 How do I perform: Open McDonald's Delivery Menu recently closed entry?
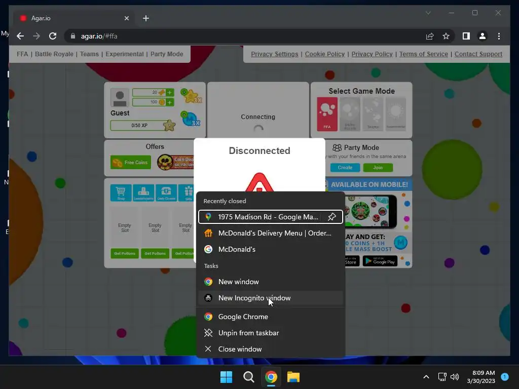[x=271, y=233]
